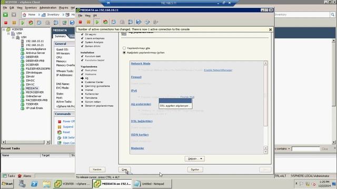
Task: Click the Ağ arabirimleri link
Action: 141,104
